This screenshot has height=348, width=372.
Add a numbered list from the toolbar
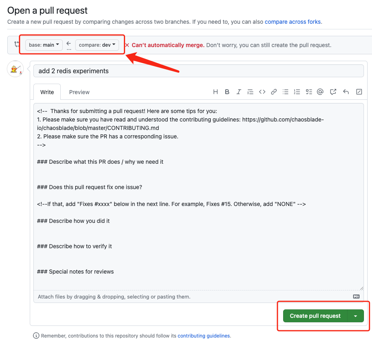pos(297,92)
